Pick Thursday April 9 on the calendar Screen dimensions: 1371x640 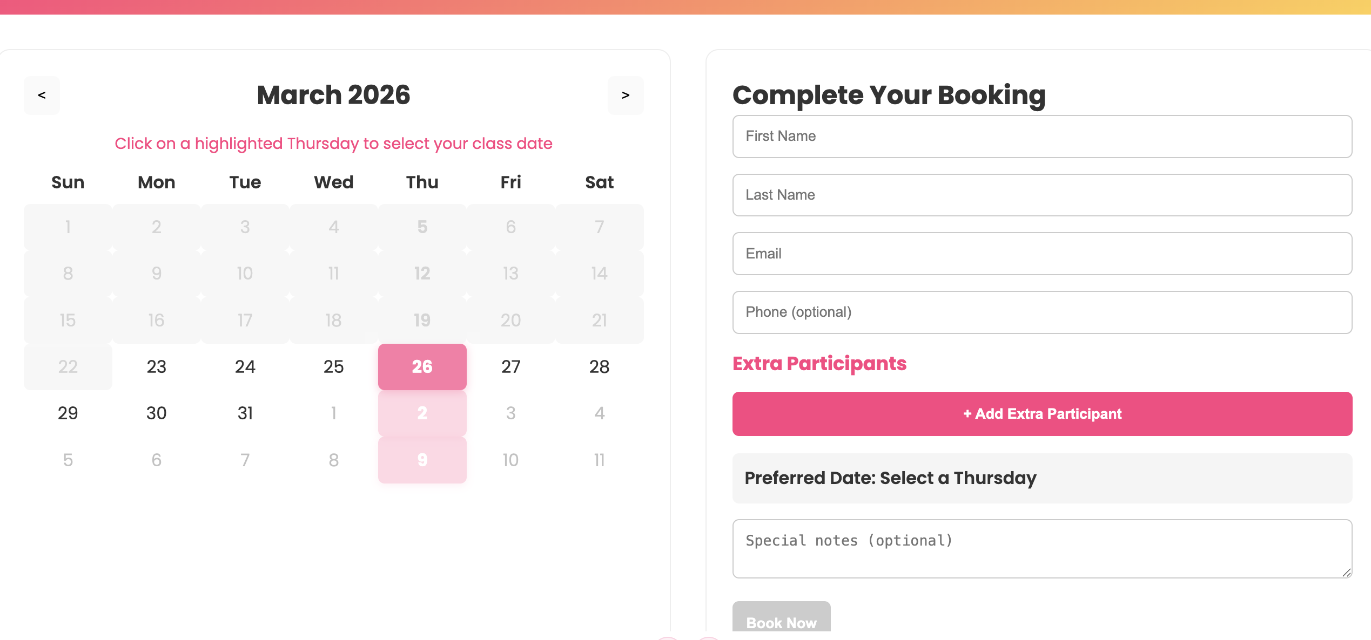[422, 459]
